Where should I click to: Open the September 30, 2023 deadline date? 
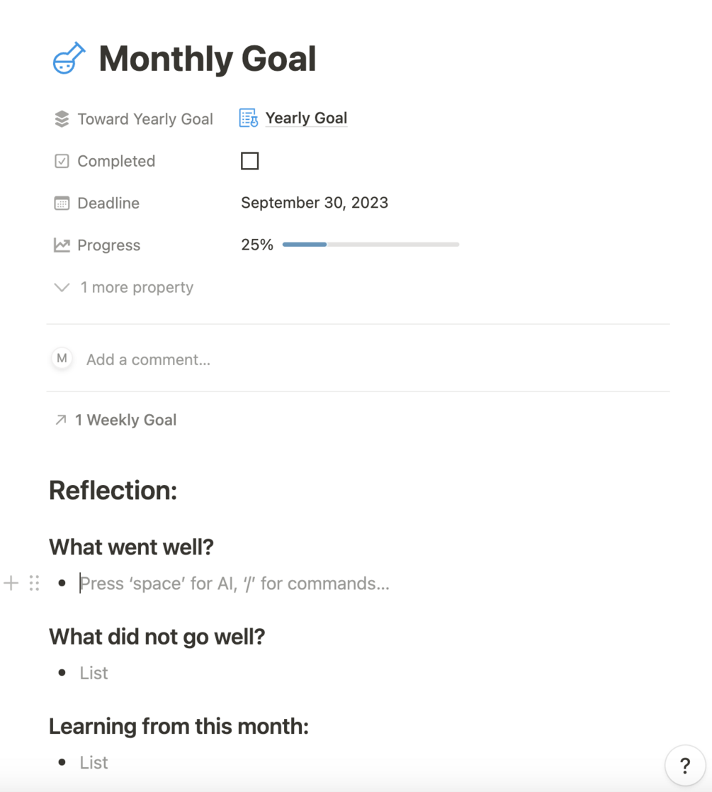[315, 203]
